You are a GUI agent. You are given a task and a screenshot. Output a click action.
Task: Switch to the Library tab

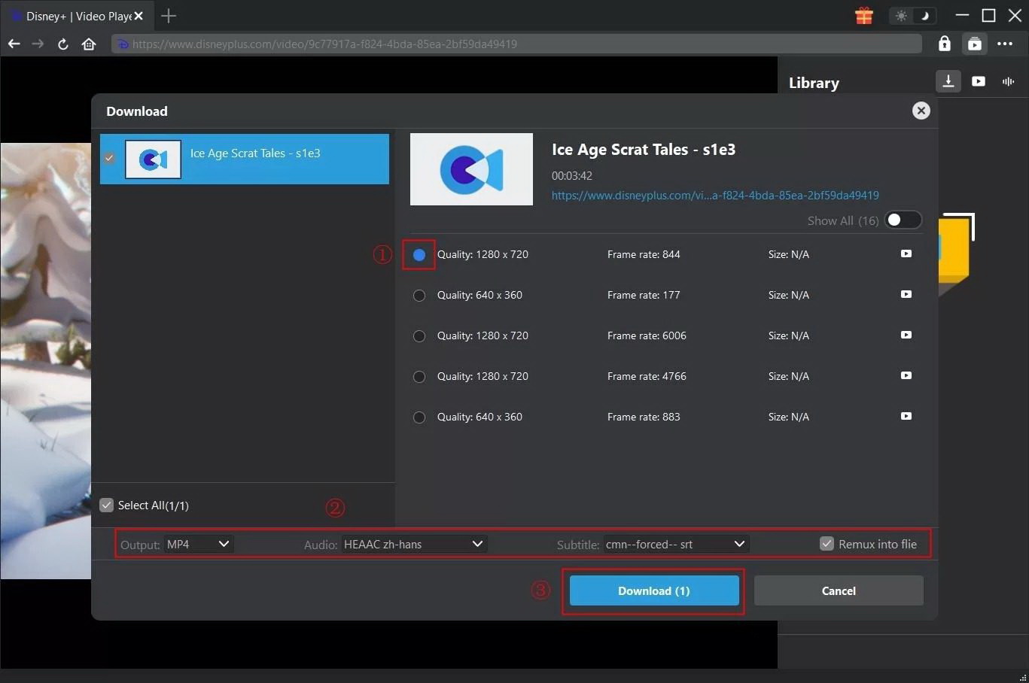click(813, 83)
